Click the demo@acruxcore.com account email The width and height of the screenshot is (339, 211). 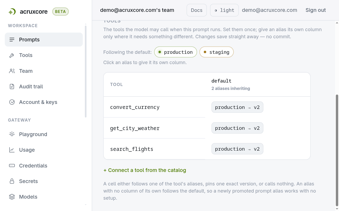tap(269, 10)
